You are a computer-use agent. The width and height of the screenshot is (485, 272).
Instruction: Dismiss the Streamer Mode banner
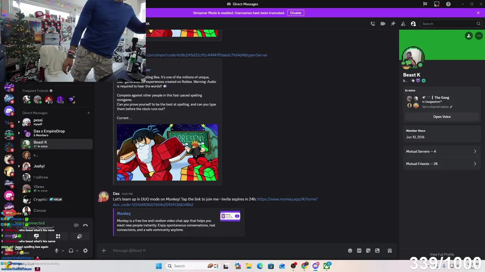478,13
